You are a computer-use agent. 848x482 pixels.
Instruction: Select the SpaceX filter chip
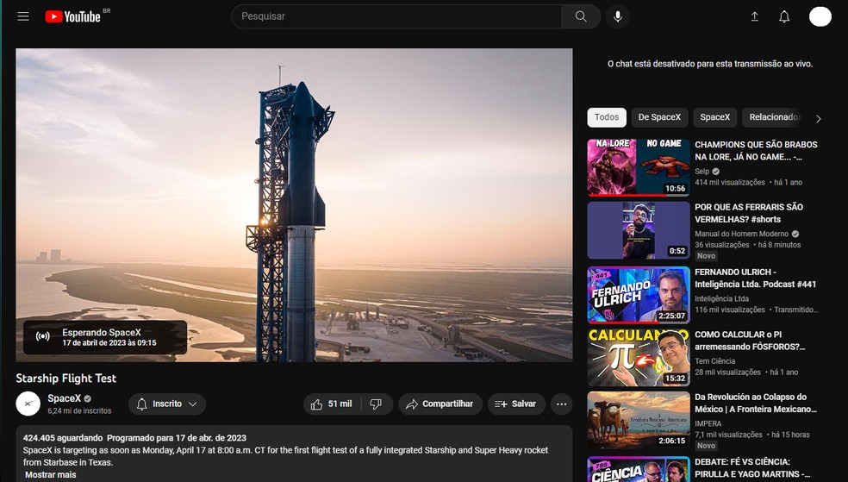715,117
